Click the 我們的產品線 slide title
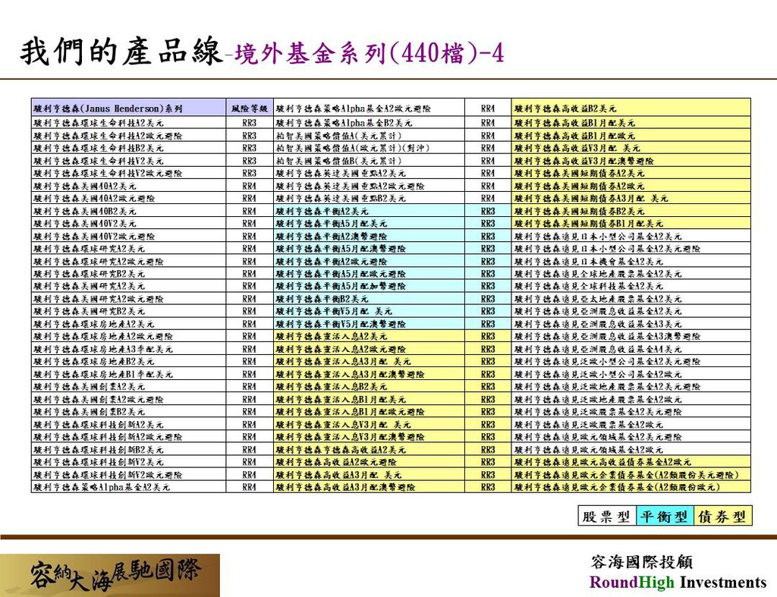777x597 pixels. pos(120,52)
